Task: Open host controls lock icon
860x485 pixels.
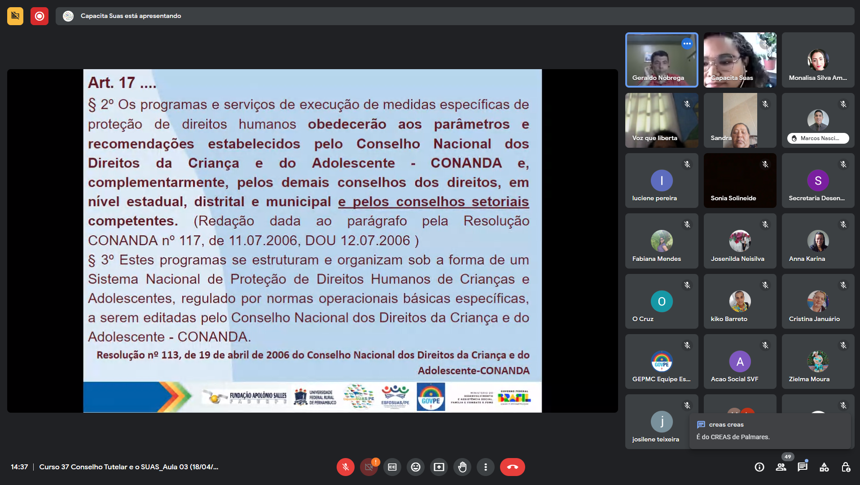Action: coord(846,467)
